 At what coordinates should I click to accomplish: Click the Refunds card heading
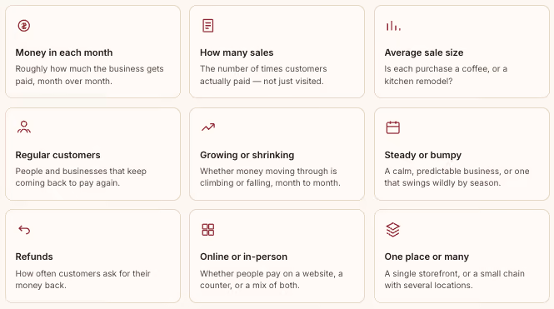pos(34,257)
